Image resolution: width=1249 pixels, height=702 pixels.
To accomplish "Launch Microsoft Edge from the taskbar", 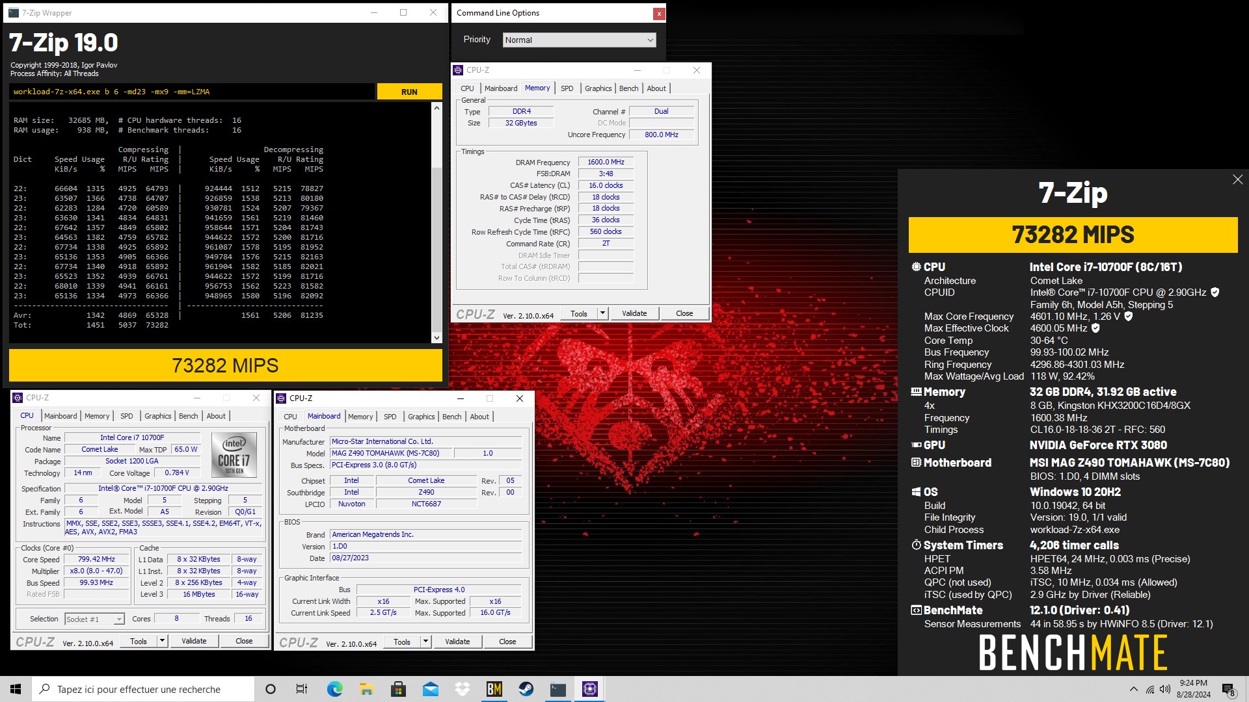I will [x=334, y=689].
